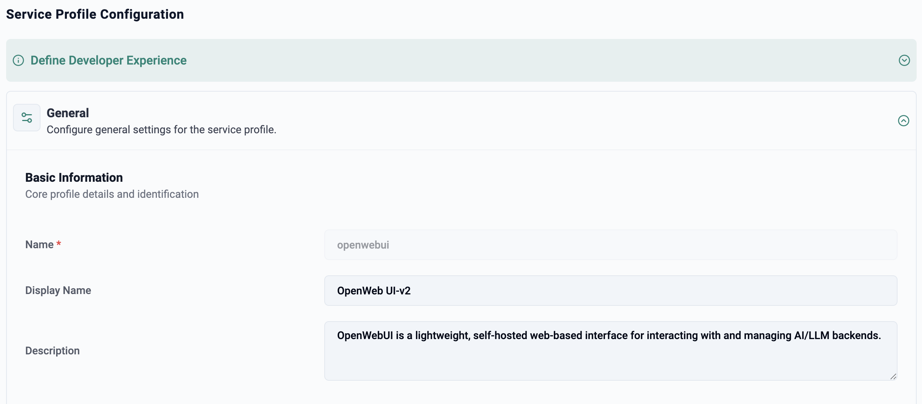Grab the Description textarea resize handle

coord(893,377)
